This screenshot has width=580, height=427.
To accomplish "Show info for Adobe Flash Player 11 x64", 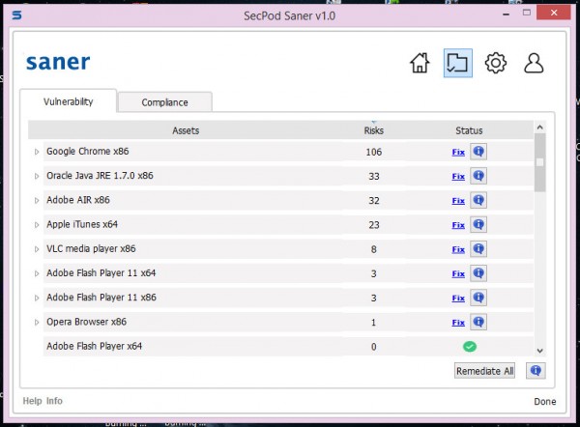I will 478,273.
